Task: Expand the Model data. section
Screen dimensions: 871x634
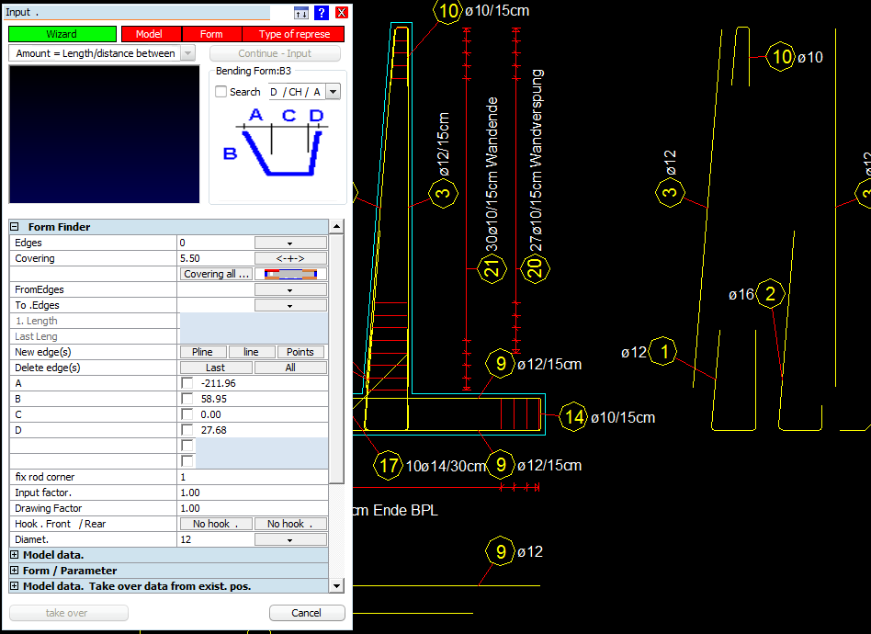Action: coord(15,555)
